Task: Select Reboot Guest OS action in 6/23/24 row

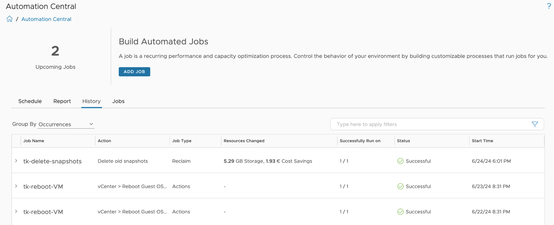Action: 132,186
